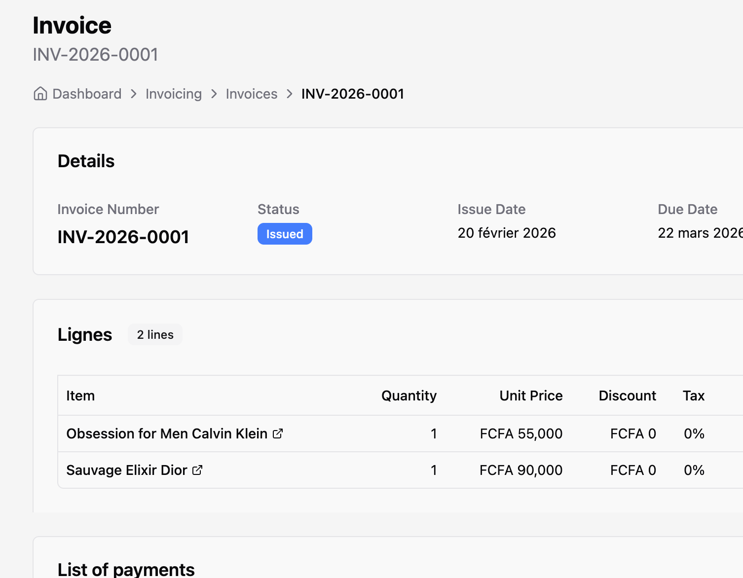Click quantity 1 in Sauvage Elixir Dior row

(x=434, y=470)
